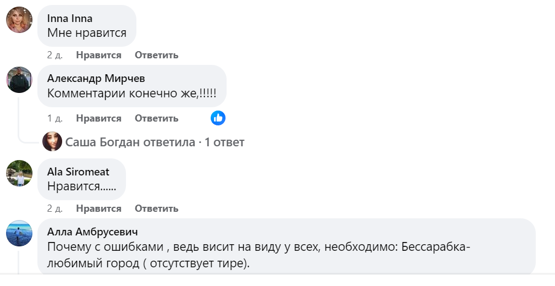This screenshot has height=286, width=555.
Task: Click the '2 д.' timestamp under Ala Siromeat
Action: point(55,208)
